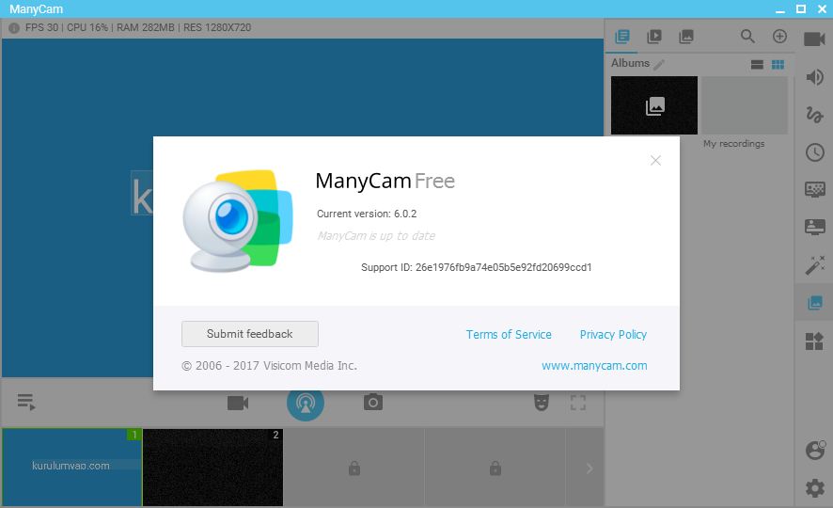Open the settings gear icon
Screen dimensions: 833x508
pyautogui.click(x=814, y=488)
